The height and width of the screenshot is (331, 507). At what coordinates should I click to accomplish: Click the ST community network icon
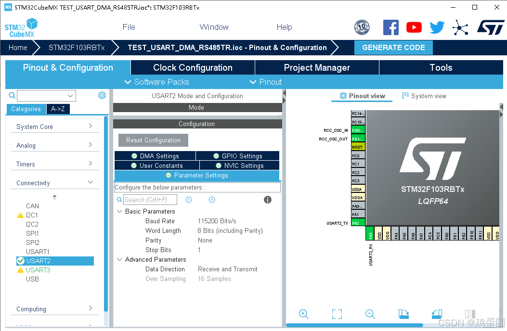460,27
